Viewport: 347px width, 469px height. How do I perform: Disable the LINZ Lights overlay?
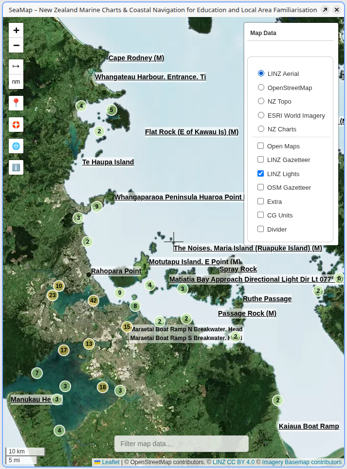pos(260,174)
